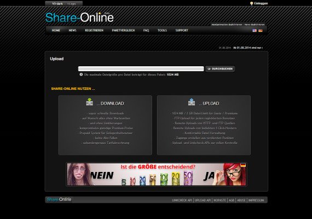Click the '... UPLOAD:' heading
The width and height of the screenshot is (312, 219).
point(210,103)
